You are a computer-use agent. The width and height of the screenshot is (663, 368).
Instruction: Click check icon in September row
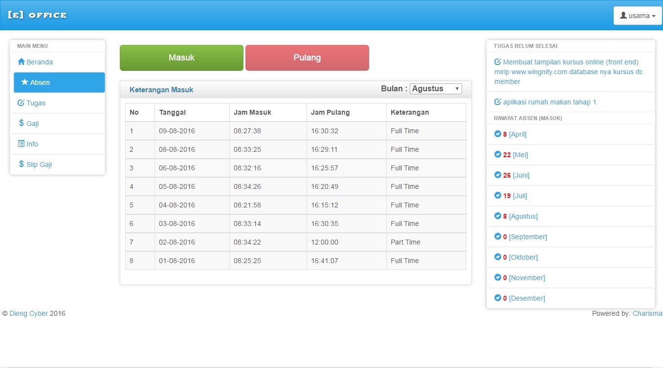(x=498, y=237)
